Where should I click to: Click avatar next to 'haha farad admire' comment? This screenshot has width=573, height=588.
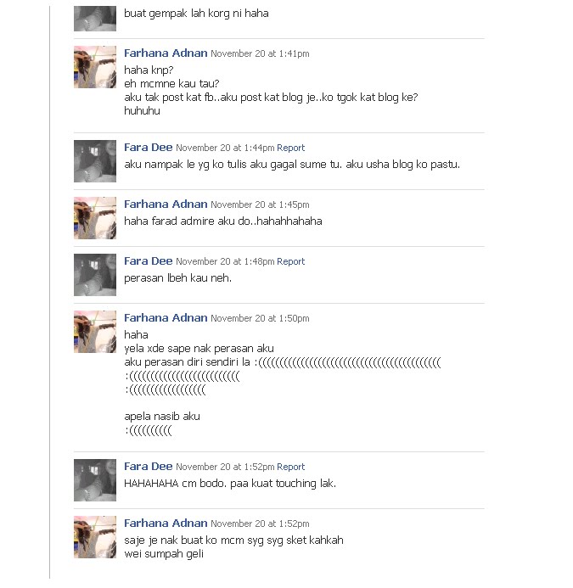pos(95,218)
